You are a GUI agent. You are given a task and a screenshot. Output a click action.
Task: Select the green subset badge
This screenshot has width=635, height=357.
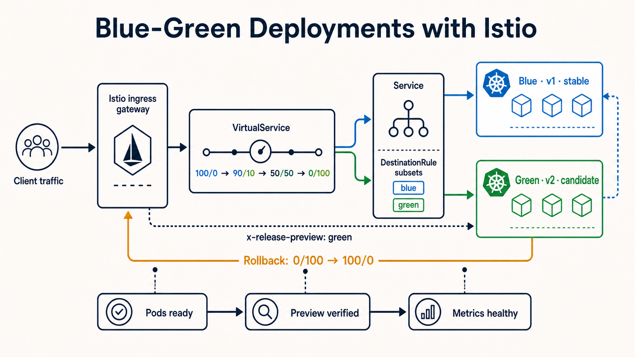[408, 205]
